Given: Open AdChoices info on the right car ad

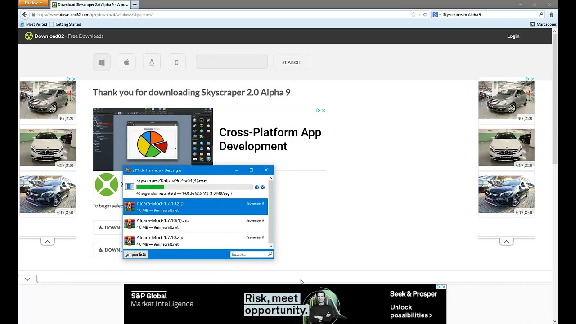Looking at the screenshot, I should click(x=527, y=79).
